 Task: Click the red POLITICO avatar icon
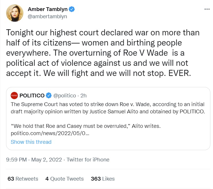click(x=14, y=96)
